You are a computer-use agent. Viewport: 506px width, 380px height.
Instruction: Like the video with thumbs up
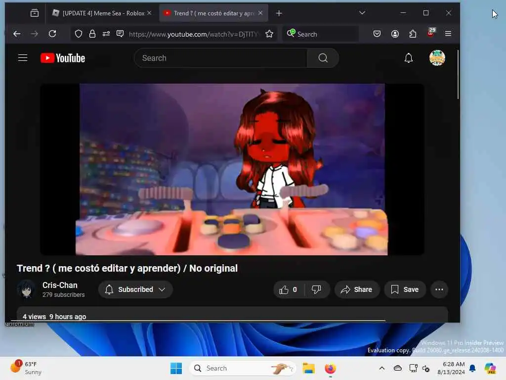pos(288,289)
